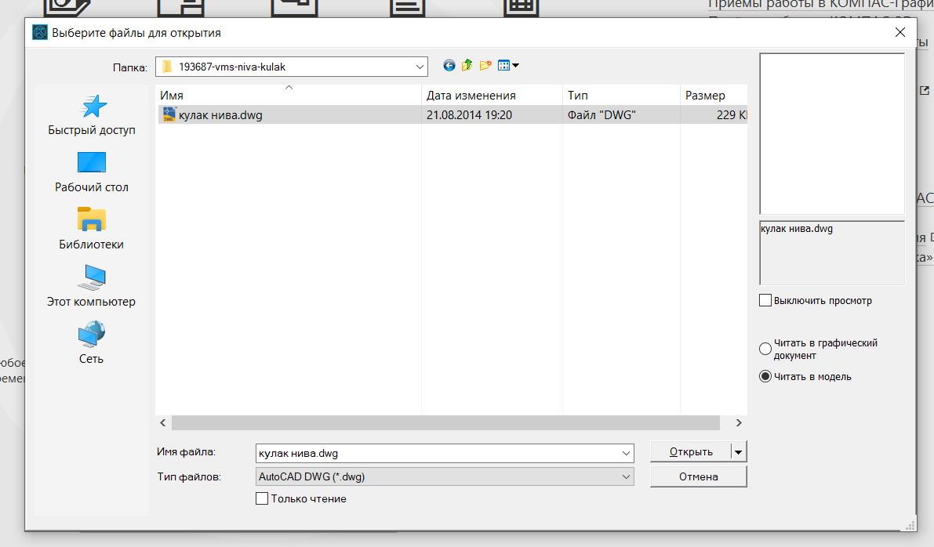Click the Имя файла text field
The image size is (934, 547).
click(x=438, y=454)
